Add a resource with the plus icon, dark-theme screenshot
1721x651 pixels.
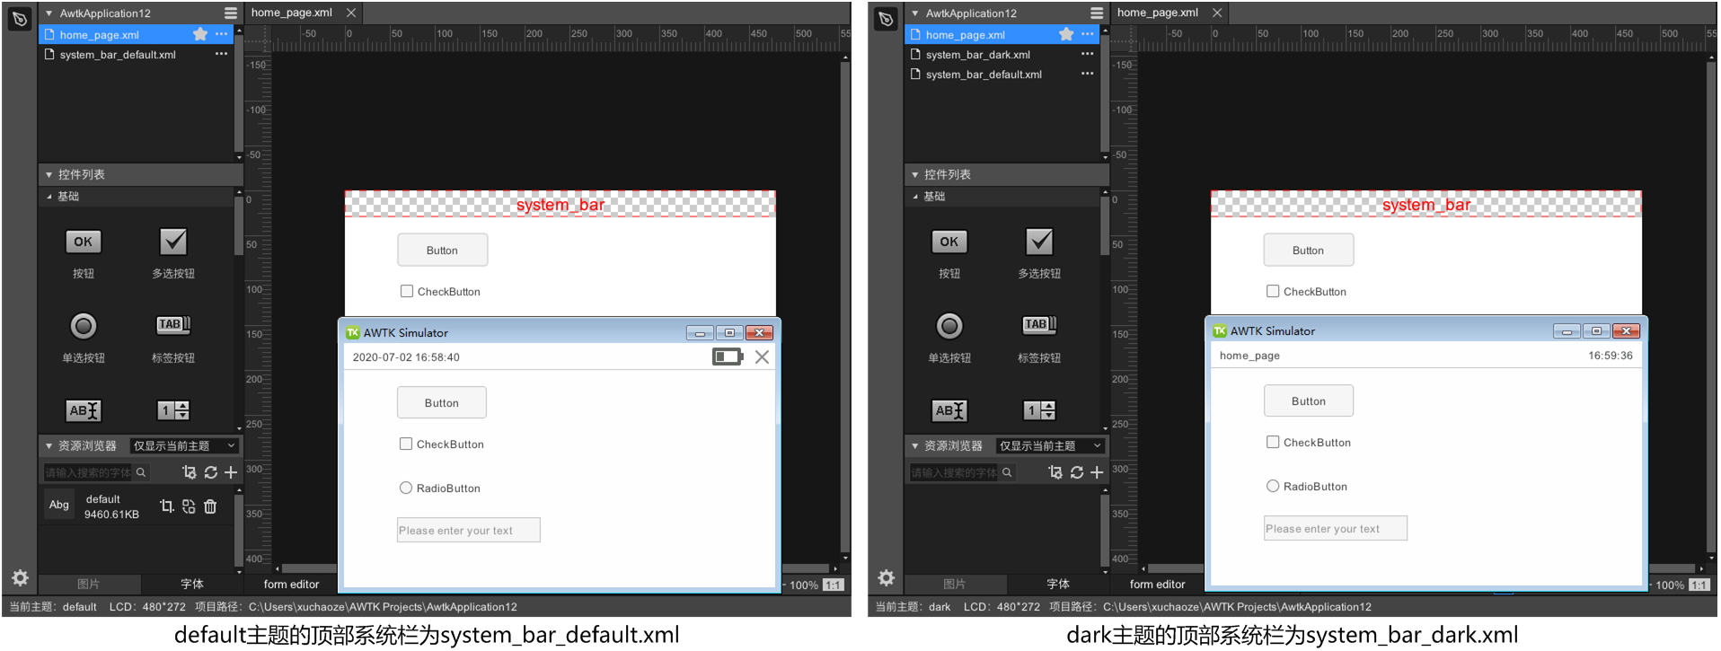click(x=1097, y=472)
